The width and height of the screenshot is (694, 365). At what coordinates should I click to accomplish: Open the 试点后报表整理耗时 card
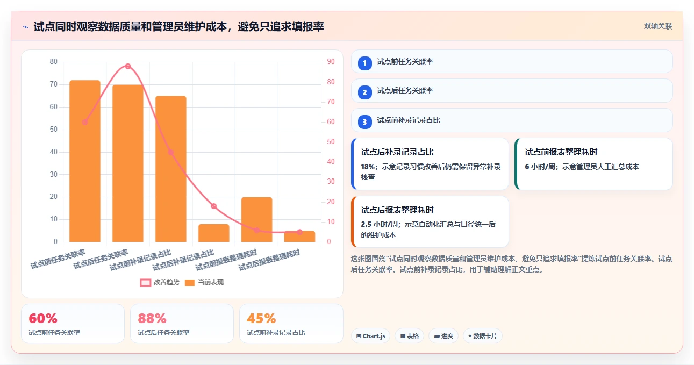tap(430, 221)
